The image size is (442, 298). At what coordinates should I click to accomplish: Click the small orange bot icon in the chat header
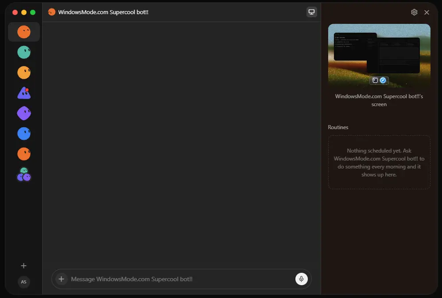[51, 12]
